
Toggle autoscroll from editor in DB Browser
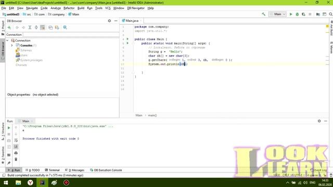point(43,28)
